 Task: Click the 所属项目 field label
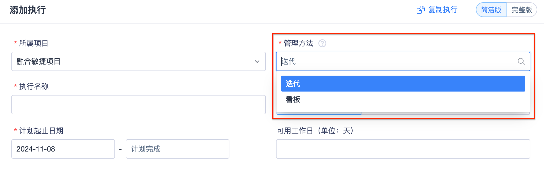click(x=34, y=43)
